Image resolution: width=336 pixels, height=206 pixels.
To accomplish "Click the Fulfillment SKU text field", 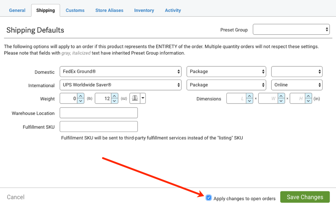I will pyautogui.click(x=99, y=126).
